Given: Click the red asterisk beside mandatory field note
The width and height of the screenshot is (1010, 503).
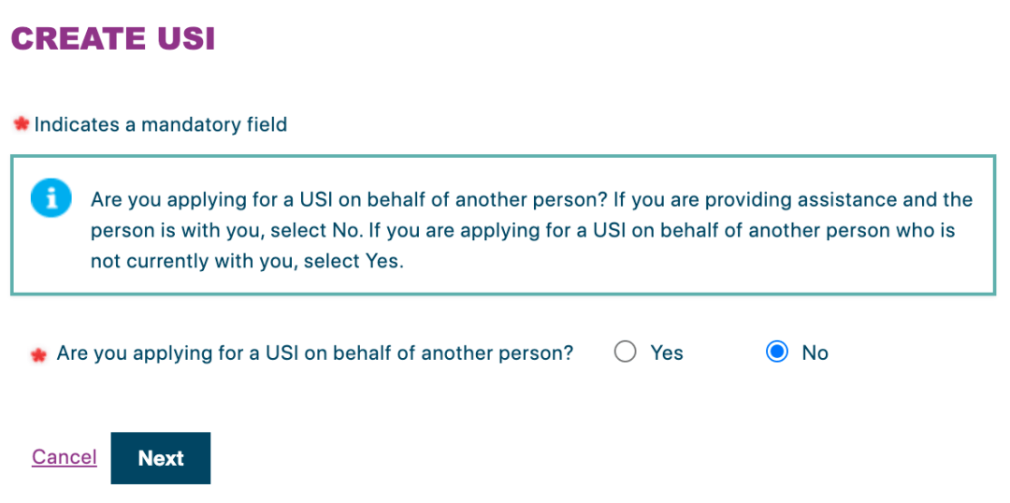Looking at the screenshot, I should pyautogui.click(x=22, y=124).
